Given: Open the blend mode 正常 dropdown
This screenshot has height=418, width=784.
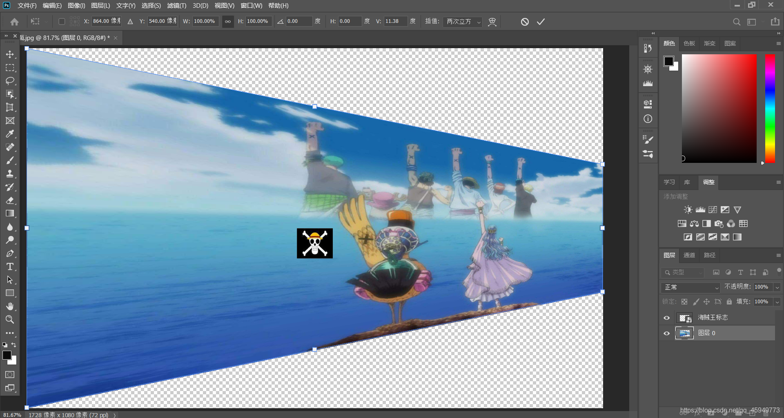Looking at the screenshot, I should click(690, 287).
